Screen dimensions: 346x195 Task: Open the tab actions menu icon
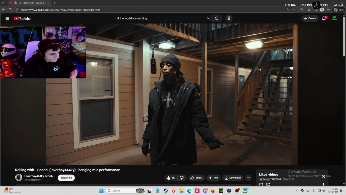point(4,3)
